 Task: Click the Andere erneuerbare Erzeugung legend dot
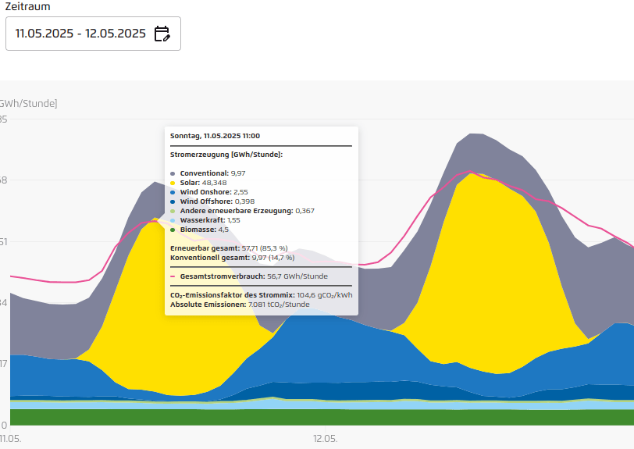[173, 211]
